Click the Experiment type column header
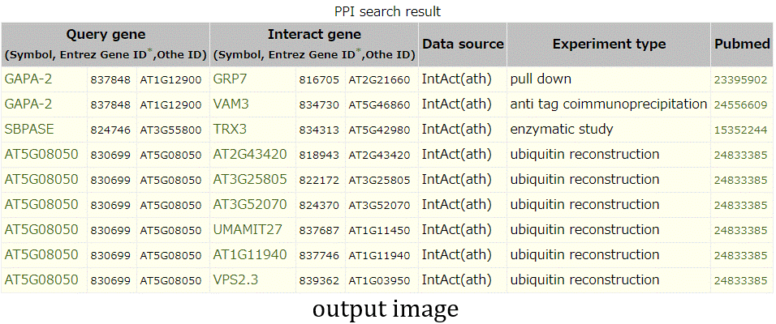Viewport: 776px width, 324px height. [609, 45]
